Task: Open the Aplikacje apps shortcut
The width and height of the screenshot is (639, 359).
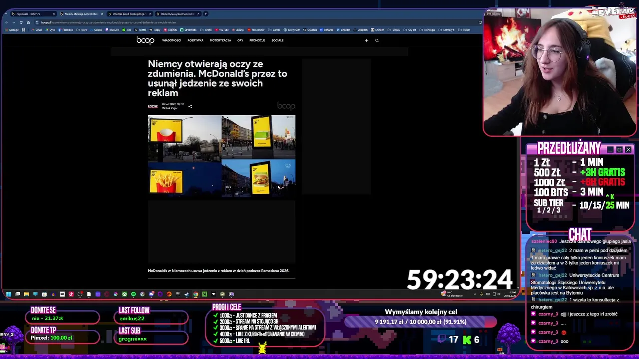Action: (x=12, y=30)
